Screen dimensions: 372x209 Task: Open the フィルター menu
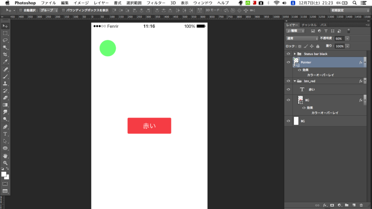(x=156, y=3)
